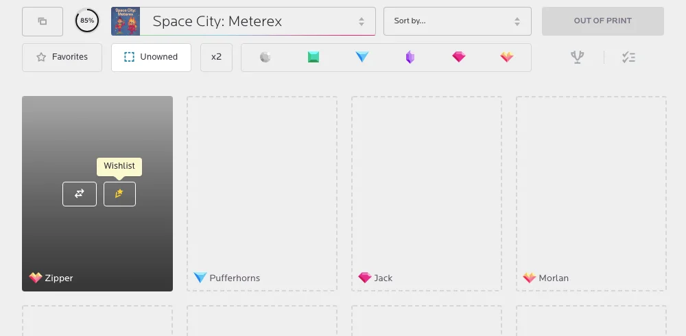The height and width of the screenshot is (336, 686).
Task: Click the Morlan card label
Action: point(554,278)
